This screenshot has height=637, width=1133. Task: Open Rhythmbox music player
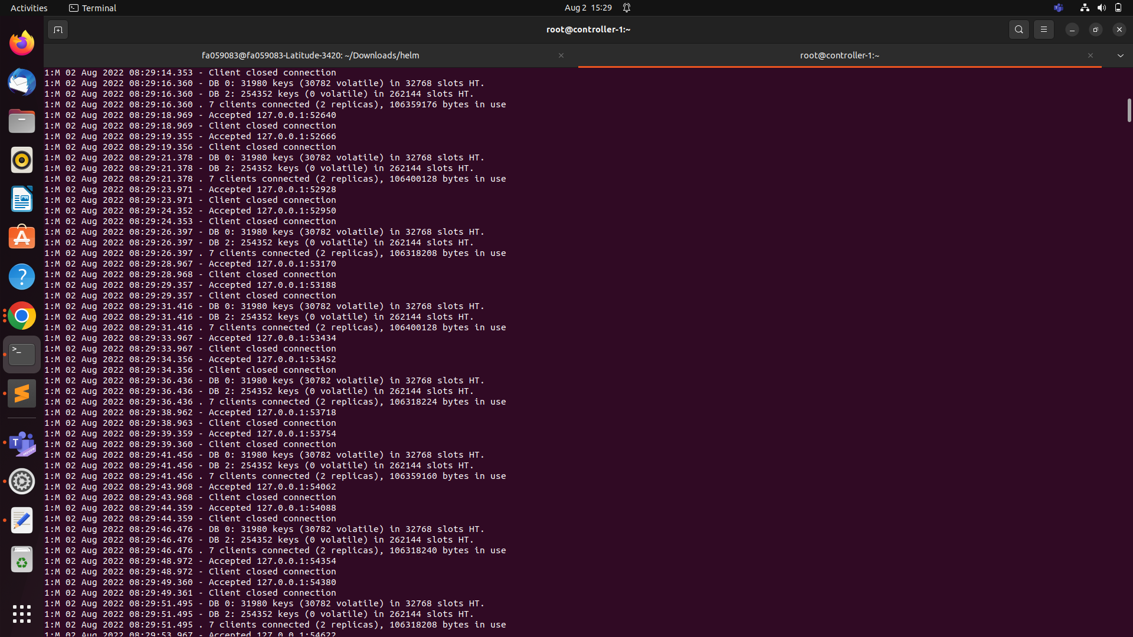pos(21,160)
